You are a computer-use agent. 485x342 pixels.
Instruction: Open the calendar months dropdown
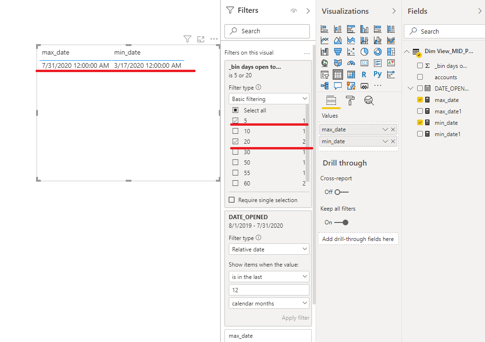[x=269, y=304]
